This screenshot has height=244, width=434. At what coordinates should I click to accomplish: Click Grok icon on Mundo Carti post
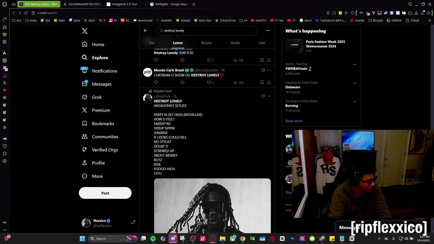[x=263, y=70]
